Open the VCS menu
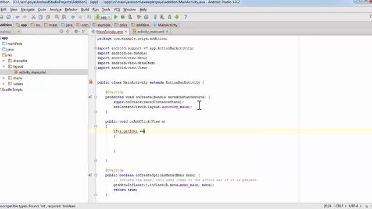This screenshot has width=372, height=209. (x=117, y=9)
